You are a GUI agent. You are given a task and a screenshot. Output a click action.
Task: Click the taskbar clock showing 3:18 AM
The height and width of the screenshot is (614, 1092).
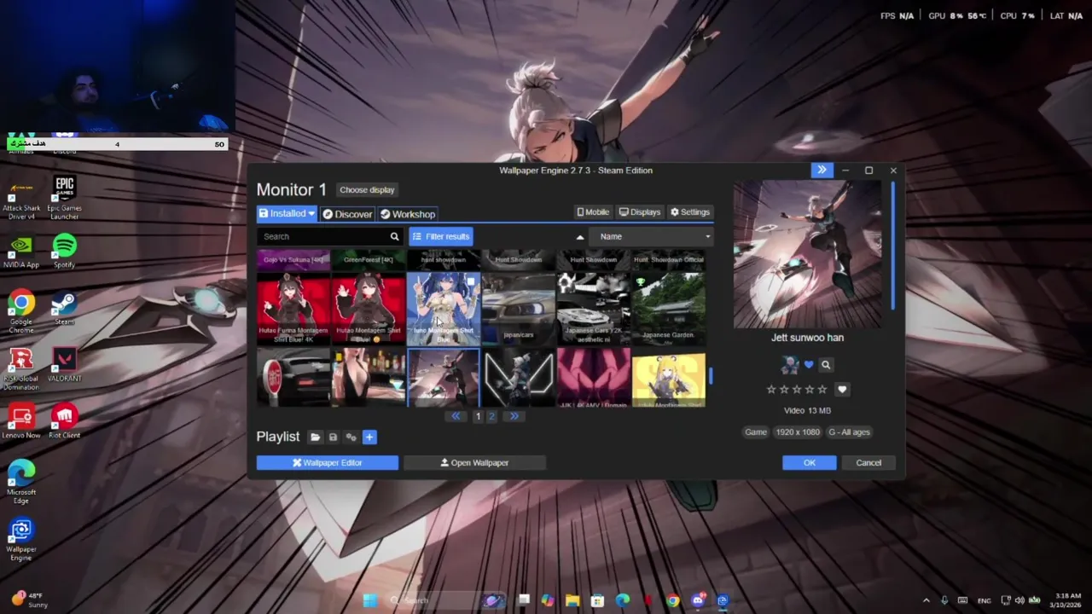click(1068, 600)
